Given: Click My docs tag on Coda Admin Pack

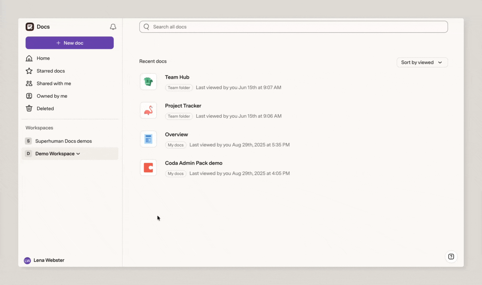Looking at the screenshot, I should click(176, 173).
